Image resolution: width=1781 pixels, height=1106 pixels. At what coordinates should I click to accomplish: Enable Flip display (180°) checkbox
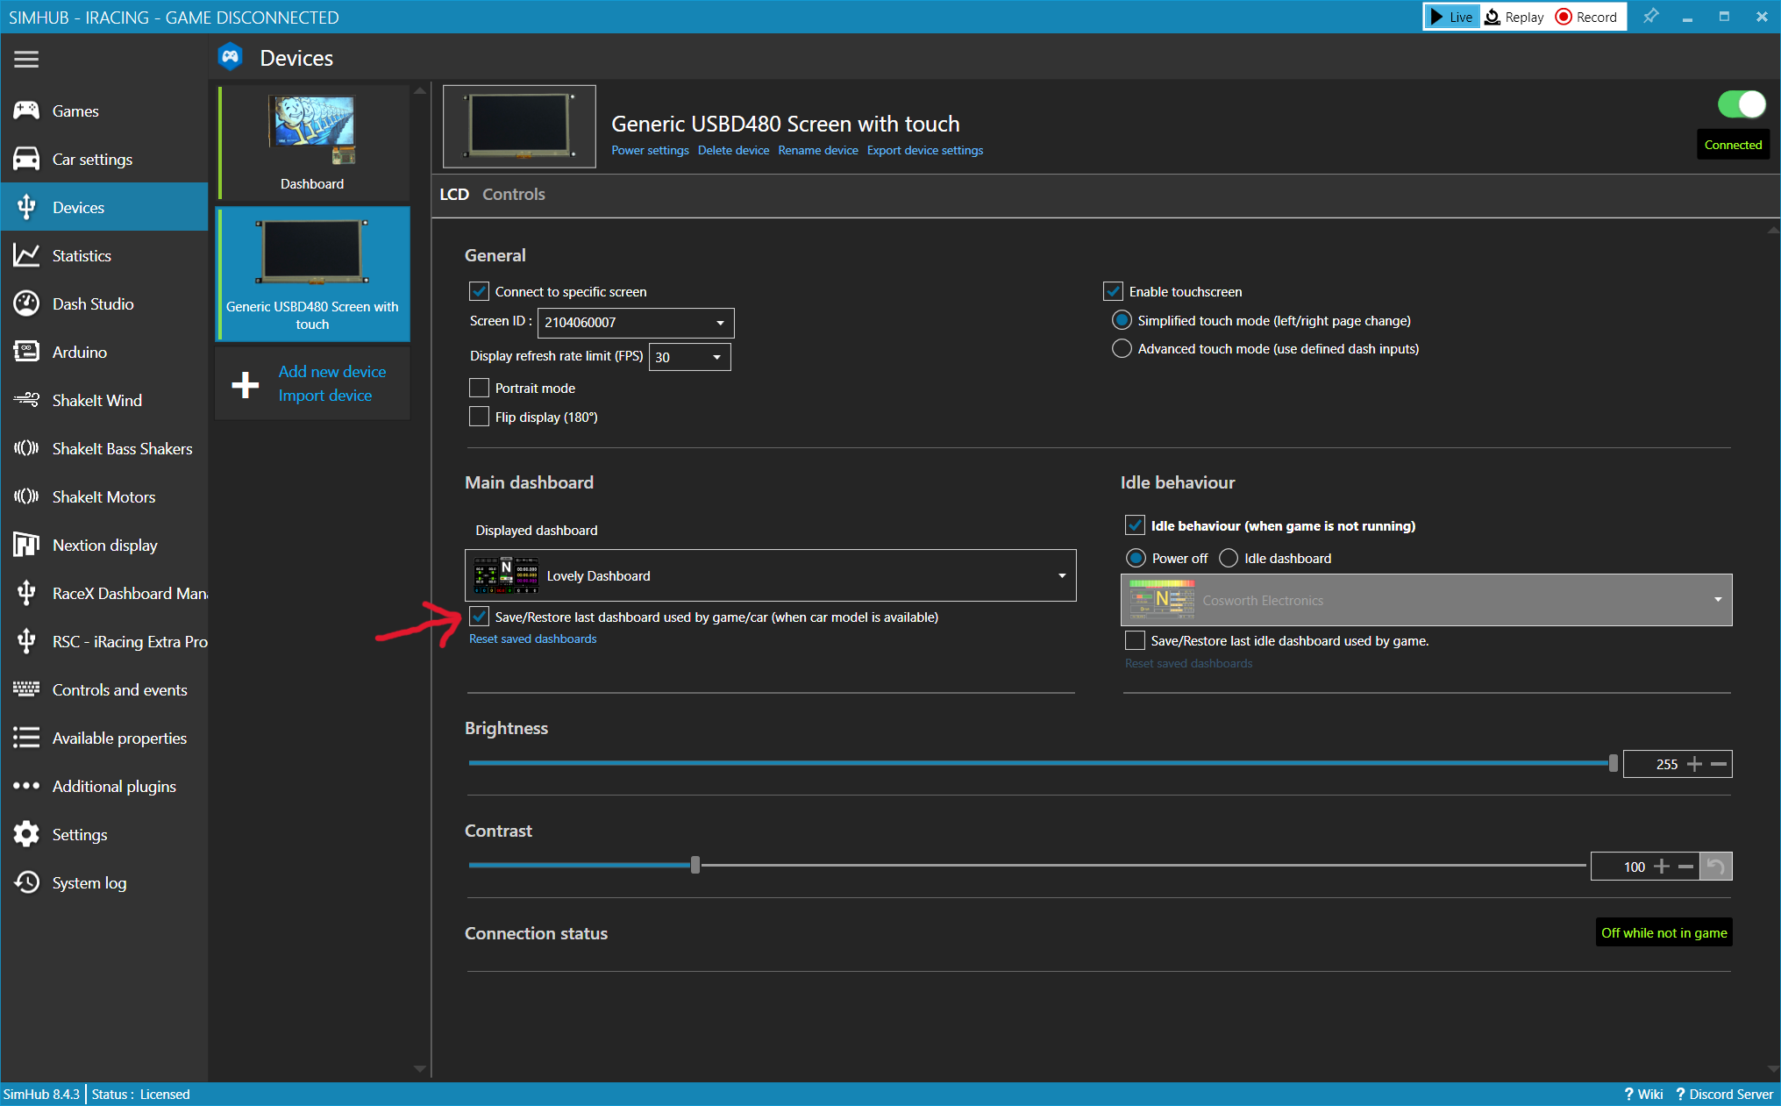[479, 417]
